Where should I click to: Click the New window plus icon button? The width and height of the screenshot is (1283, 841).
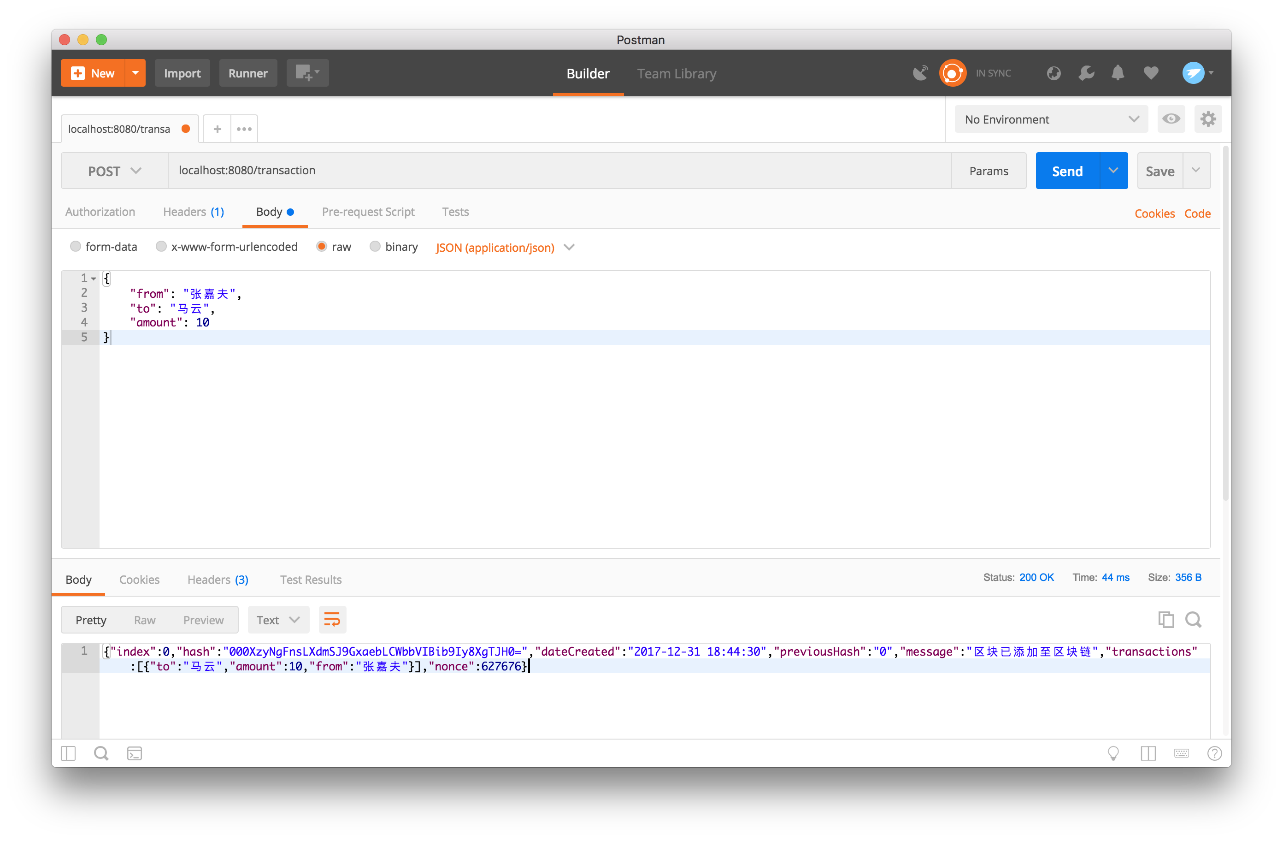[x=307, y=73]
